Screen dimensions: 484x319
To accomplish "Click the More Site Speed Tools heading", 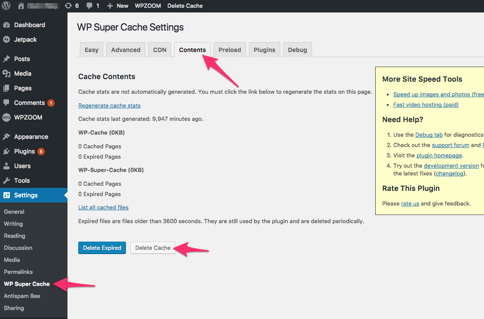I will (x=422, y=79).
